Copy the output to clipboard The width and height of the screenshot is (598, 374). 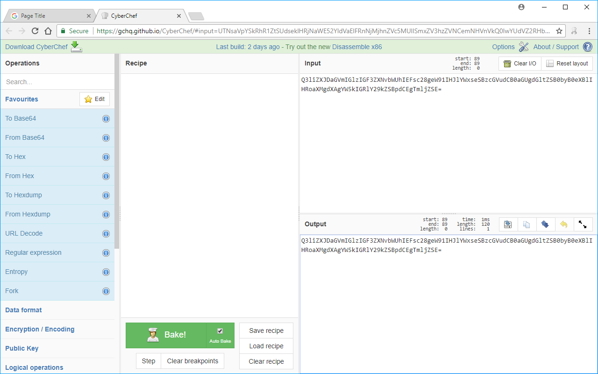pos(527,224)
